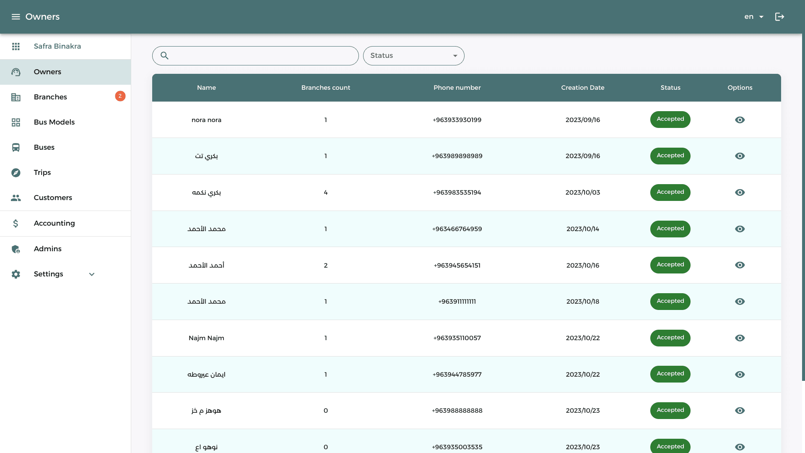
Task: Click Accepted badge for 2023/10/16 row
Action: [670, 265]
